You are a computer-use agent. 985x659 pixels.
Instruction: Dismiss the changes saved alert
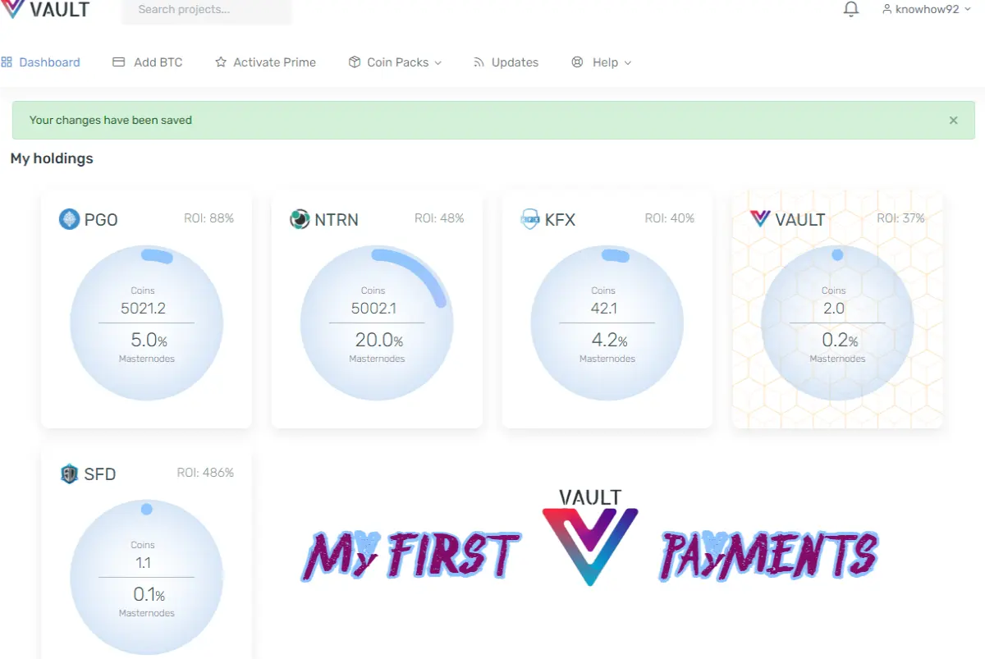[x=954, y=120]
